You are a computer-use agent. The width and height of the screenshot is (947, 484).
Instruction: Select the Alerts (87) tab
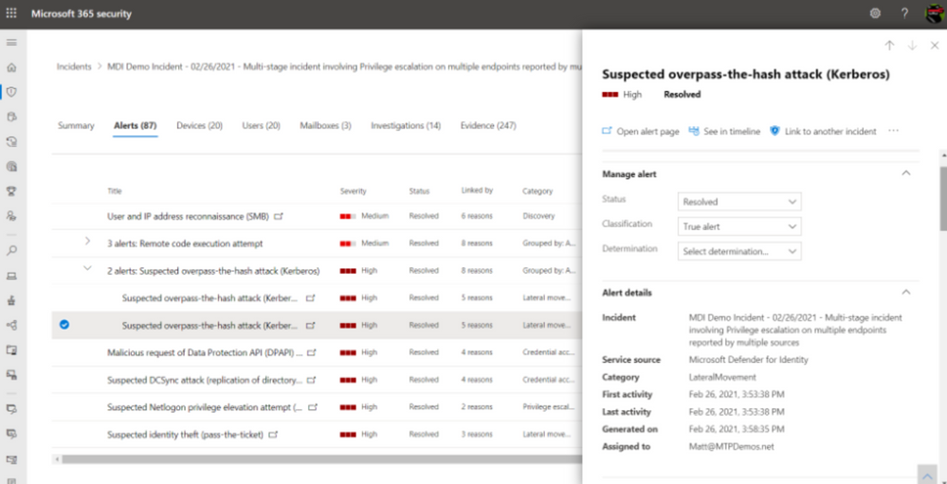tap(136, 126)
